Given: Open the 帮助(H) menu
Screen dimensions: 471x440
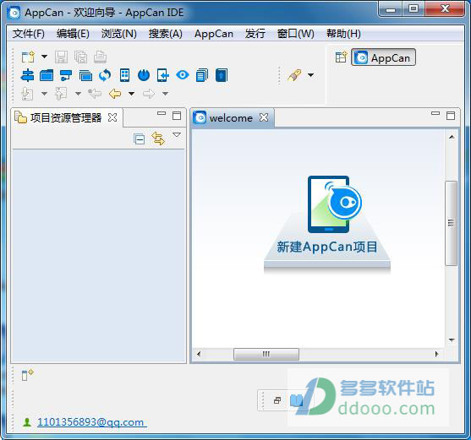Looking at the screenshot, I should (x=343, y=34).
